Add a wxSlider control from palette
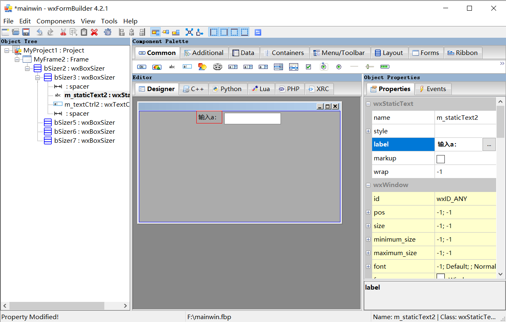Screen dimensions: 506x322 pyautogui.click(x=369, y=66)
